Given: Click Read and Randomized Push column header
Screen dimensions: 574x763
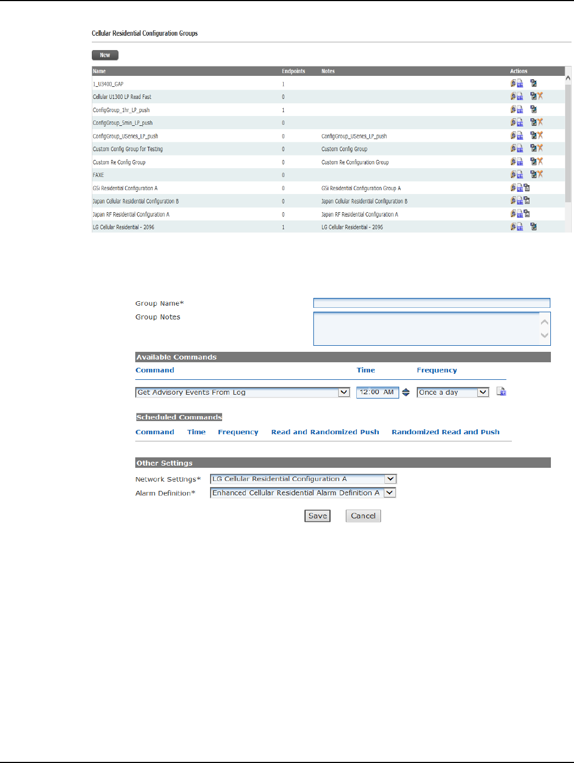Looking at the screenshot, I should click(x=325, y=432).
